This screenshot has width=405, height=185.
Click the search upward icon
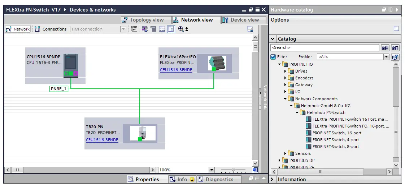(x=395, y=47)
